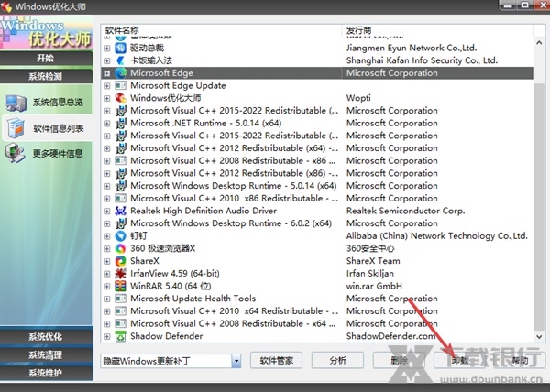The image size is (550, 392).
Task: Click the 分析 button
Action: click(337, 360)
